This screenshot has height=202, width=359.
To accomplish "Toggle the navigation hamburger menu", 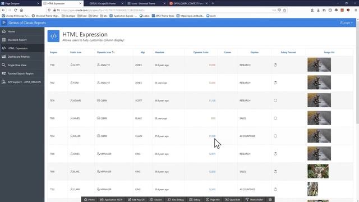I will pos(4,22).
